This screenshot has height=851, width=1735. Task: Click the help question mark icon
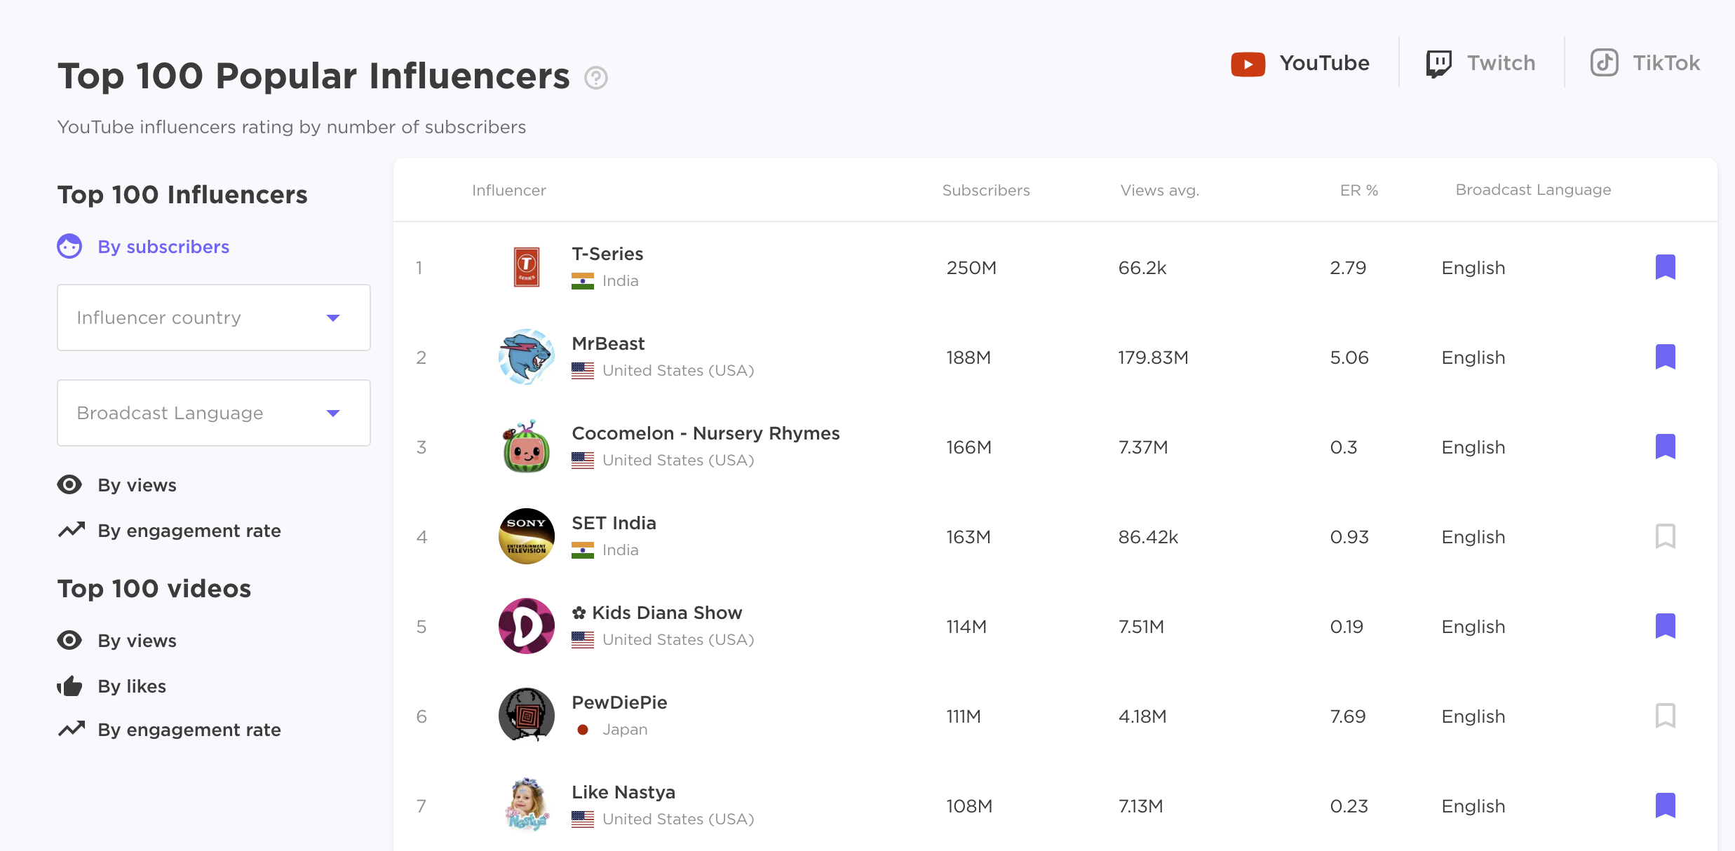[596, 78]
